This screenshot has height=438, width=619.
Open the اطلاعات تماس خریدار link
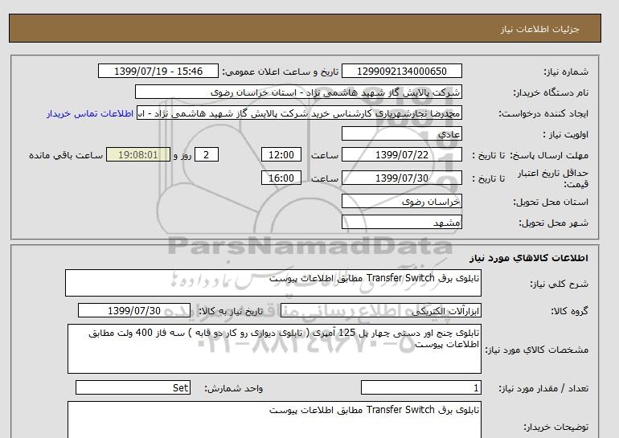pos(91,113)
